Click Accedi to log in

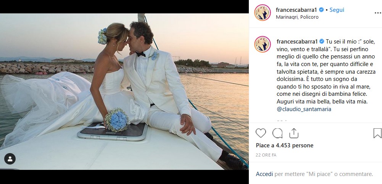[264, 174]
